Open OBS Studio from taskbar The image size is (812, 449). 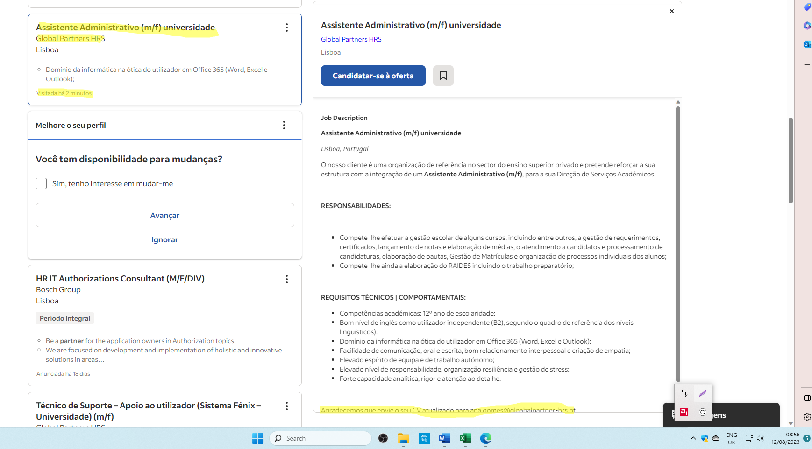(383, 438)
